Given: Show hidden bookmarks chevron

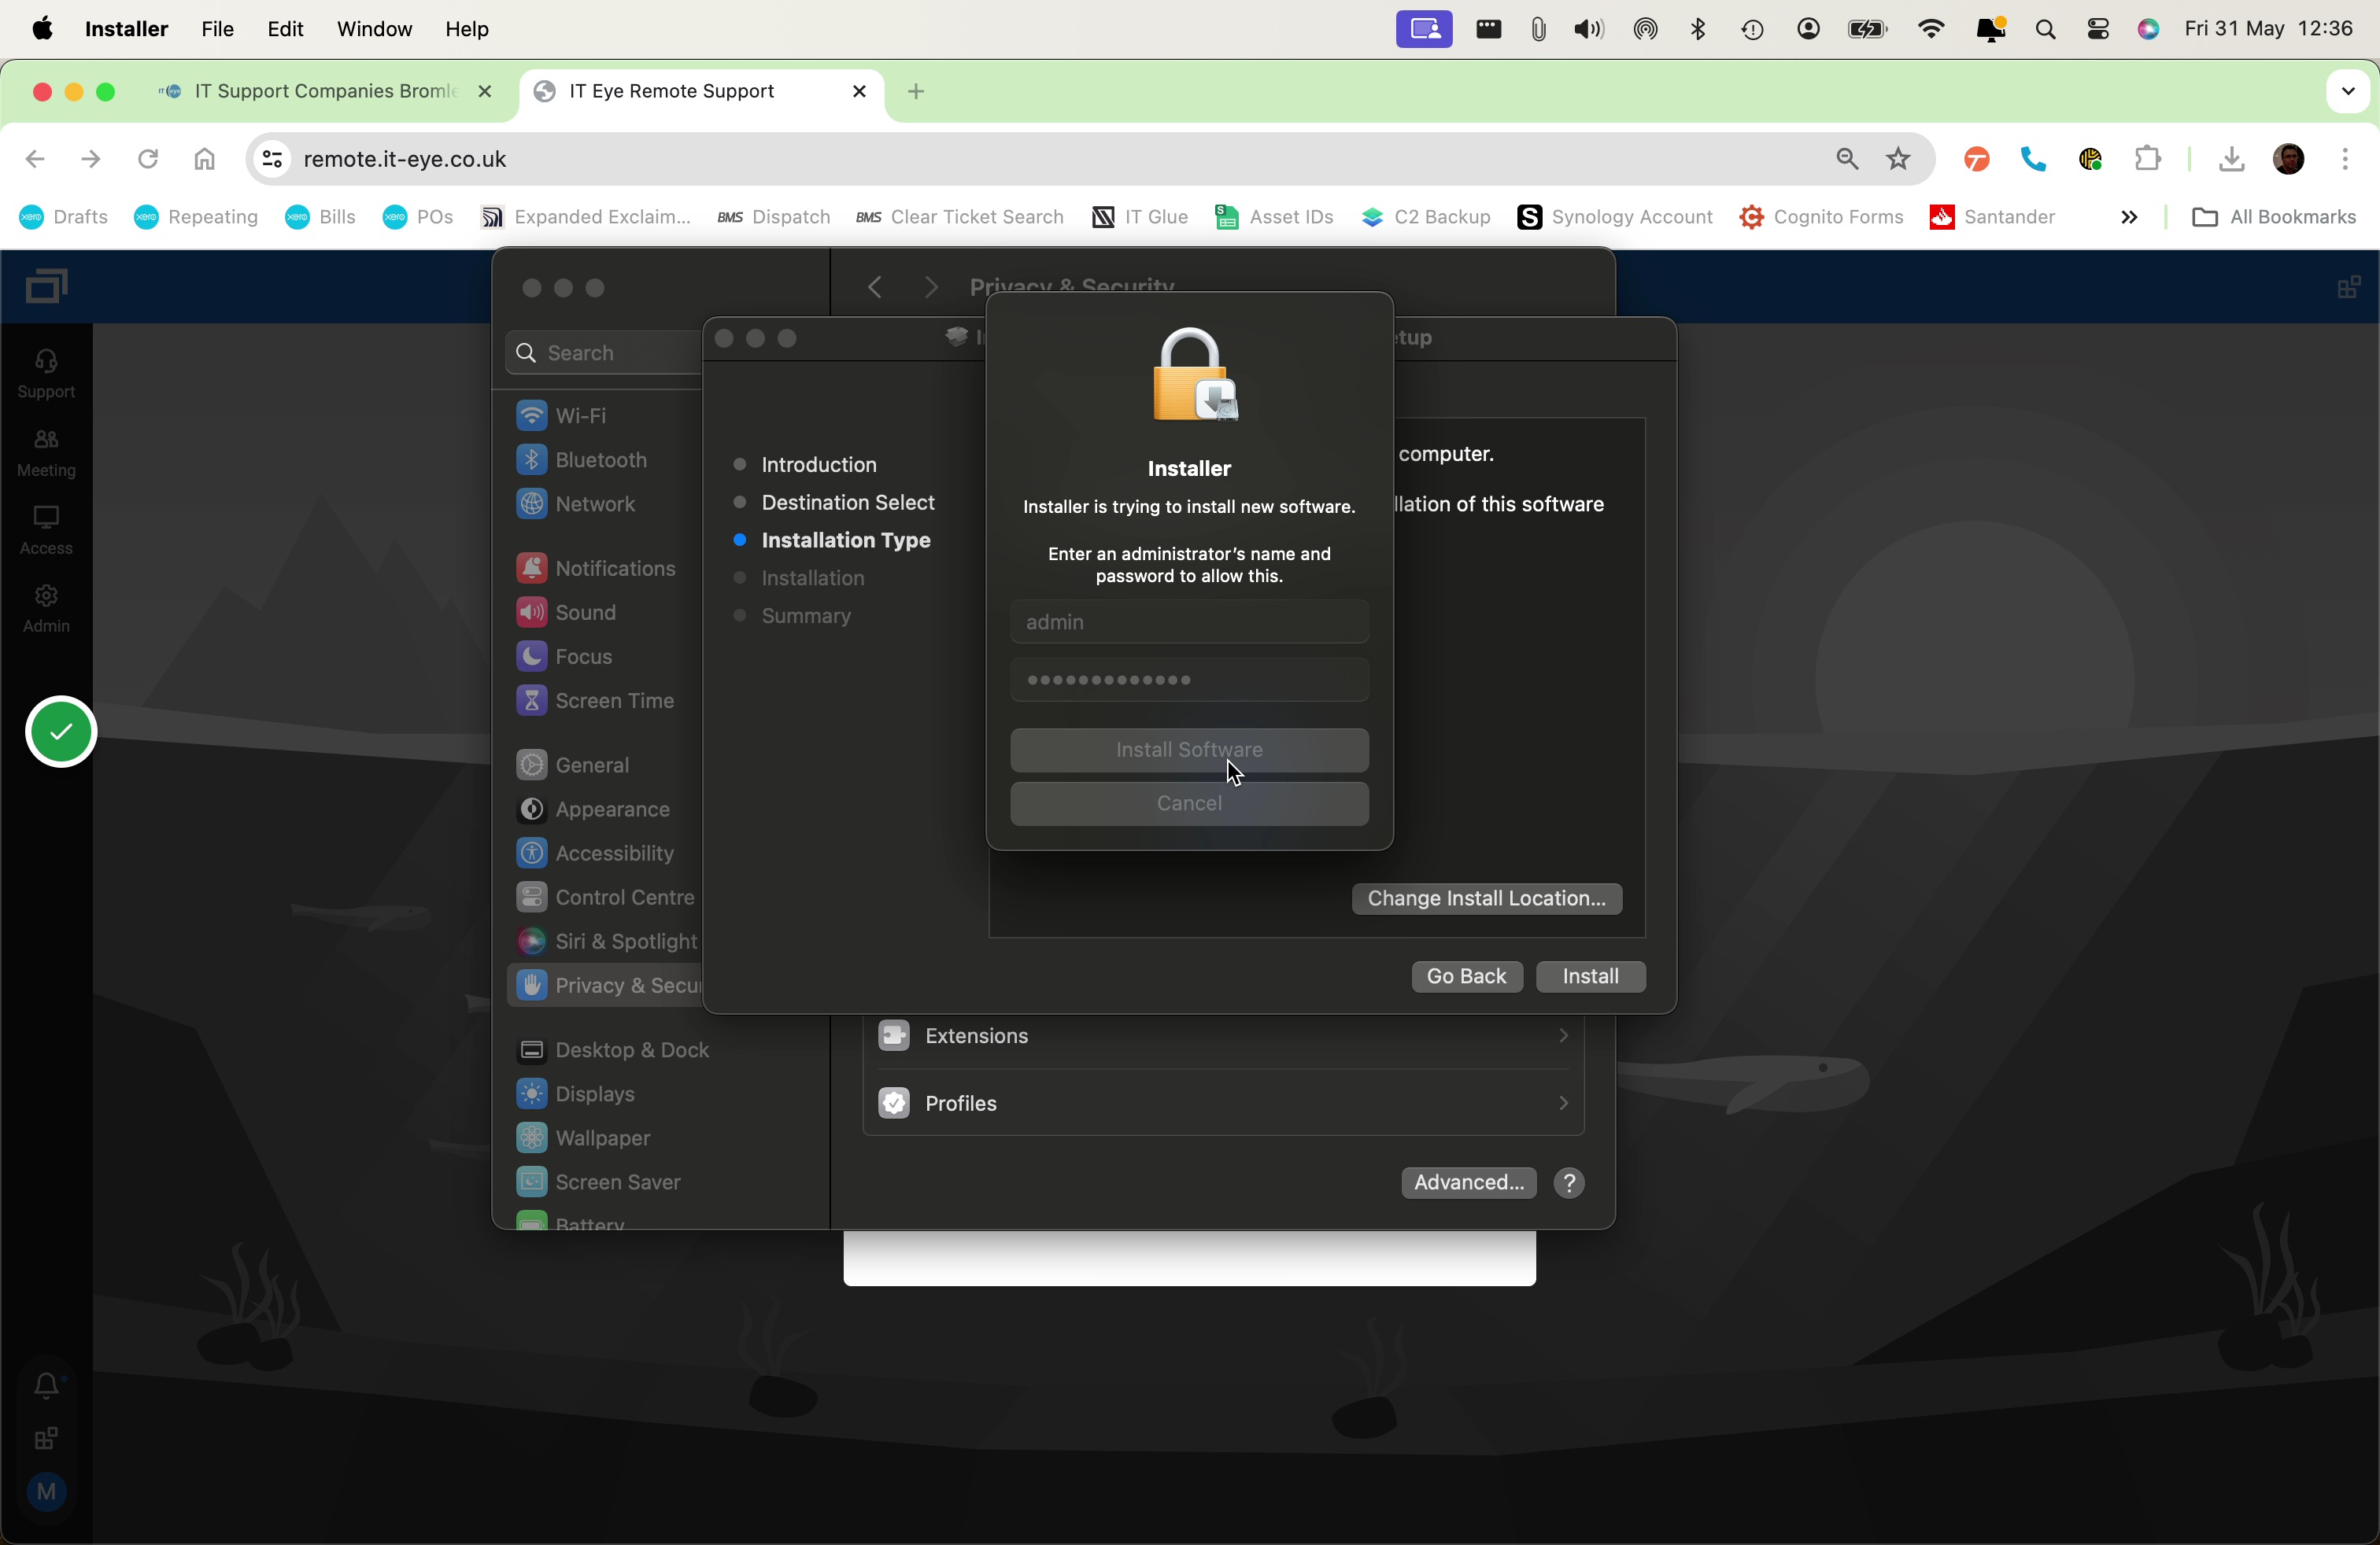Looking at the screenshot, I should [x=2129, y=217].
